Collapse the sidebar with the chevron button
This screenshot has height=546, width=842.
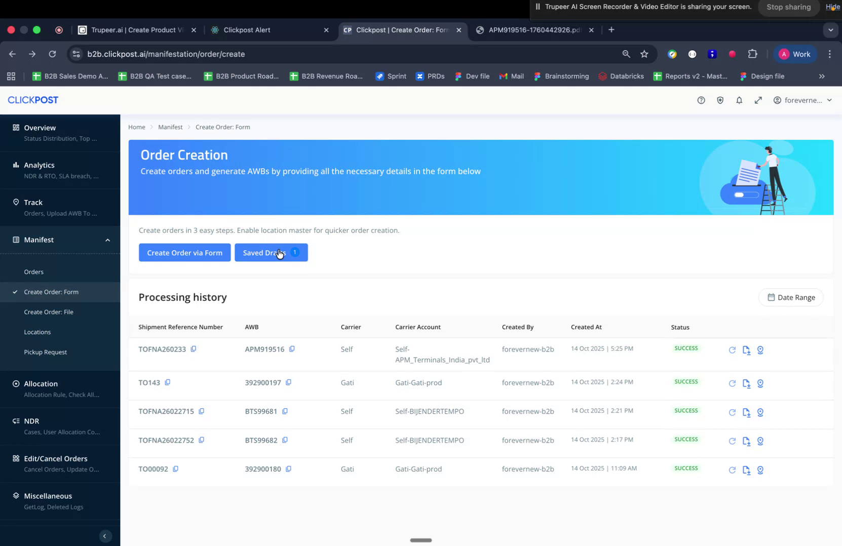pos(105,536)
